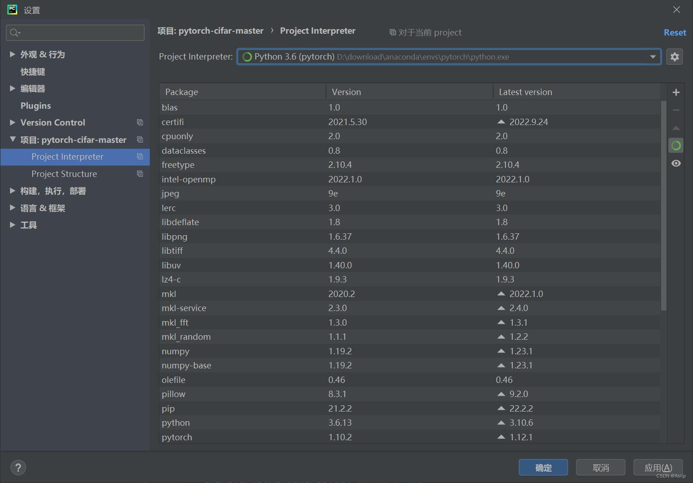Click upgrade arrow icon in certifi row

(501, 122)
